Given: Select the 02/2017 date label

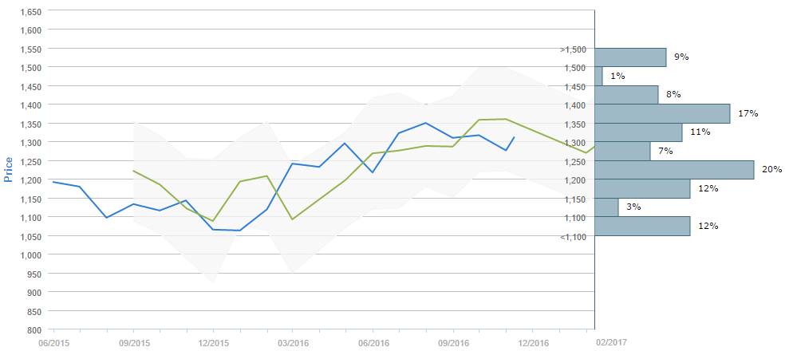Looking at the screenshot, I should (x=612, y=342).
